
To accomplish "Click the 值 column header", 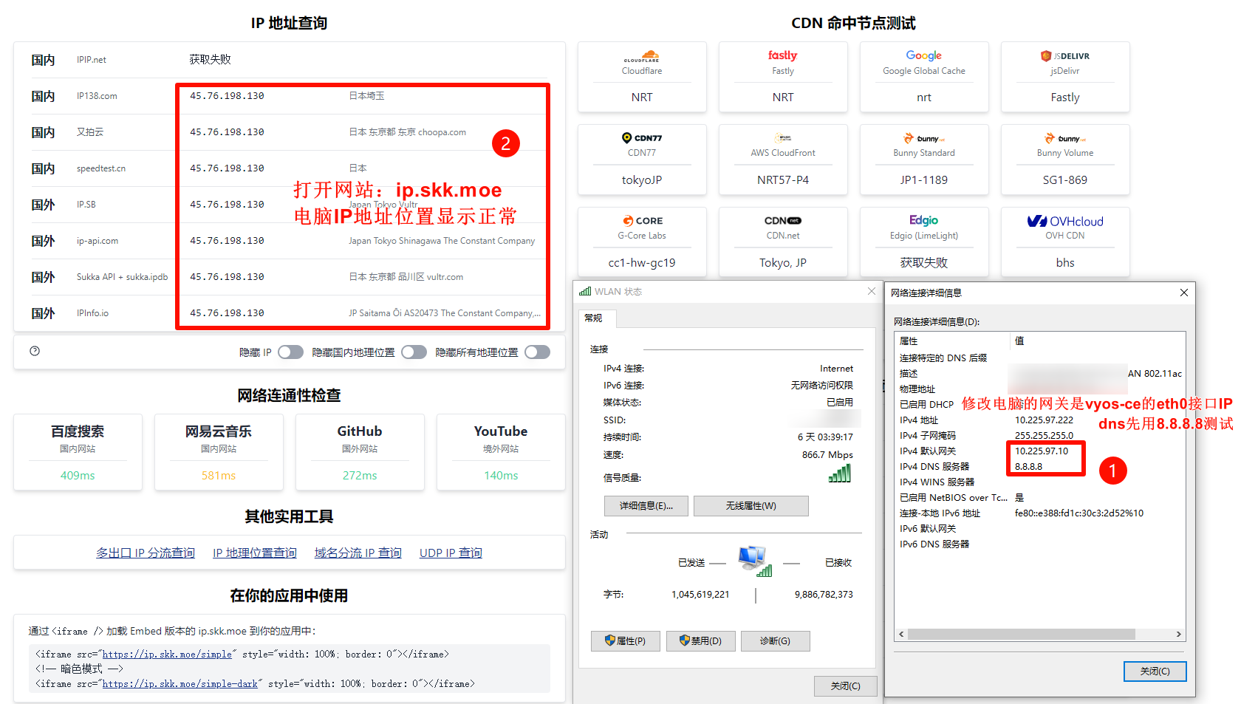I will tap(1098, 341).
